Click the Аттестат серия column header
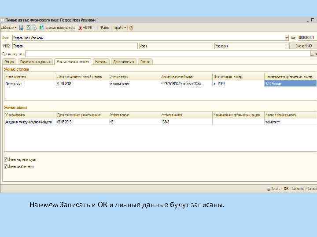The width and height of the screenshot is (317, 237). click(134, 115)
